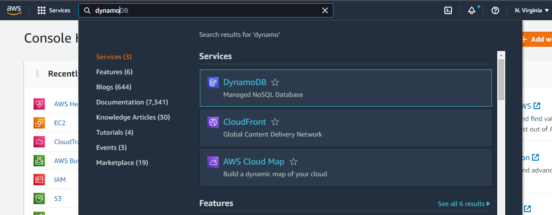The image size is (552, 215).
Task: Open the notifications bell icon
Action: [x=472, y=10]
